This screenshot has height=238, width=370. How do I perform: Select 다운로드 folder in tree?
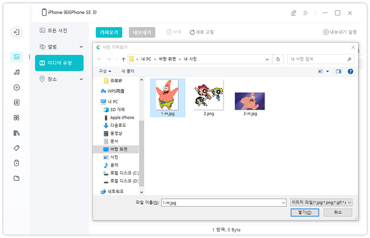(115, 125)
